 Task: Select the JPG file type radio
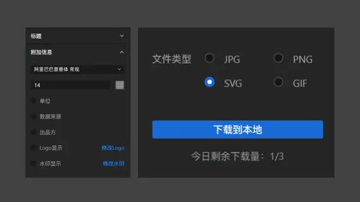click(209, 58)
